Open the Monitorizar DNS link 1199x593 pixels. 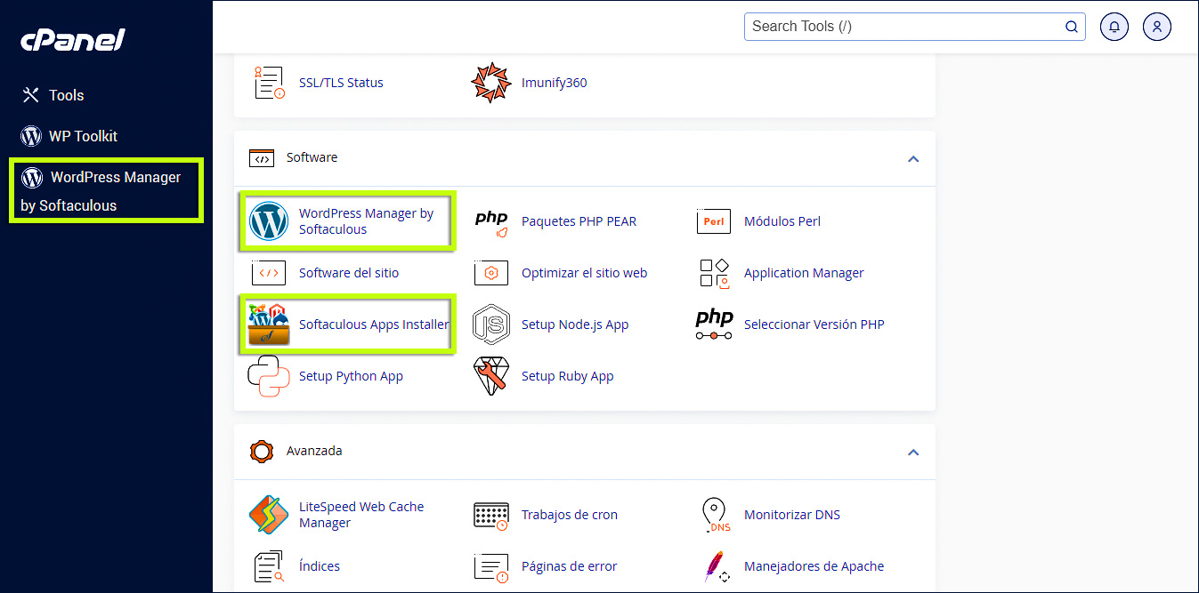tap(792, 515)
